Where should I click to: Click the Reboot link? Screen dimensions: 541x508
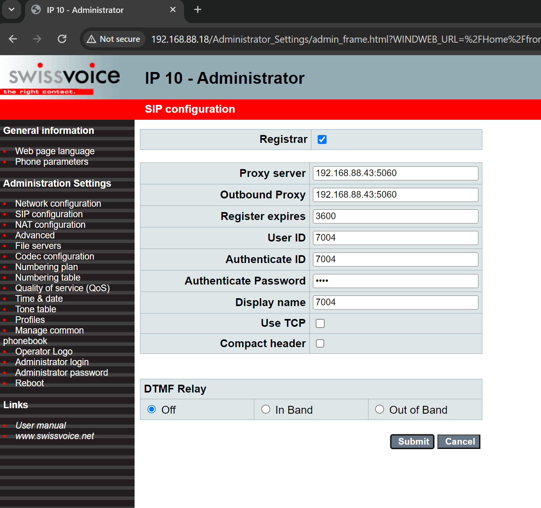(x=29, y=383)
